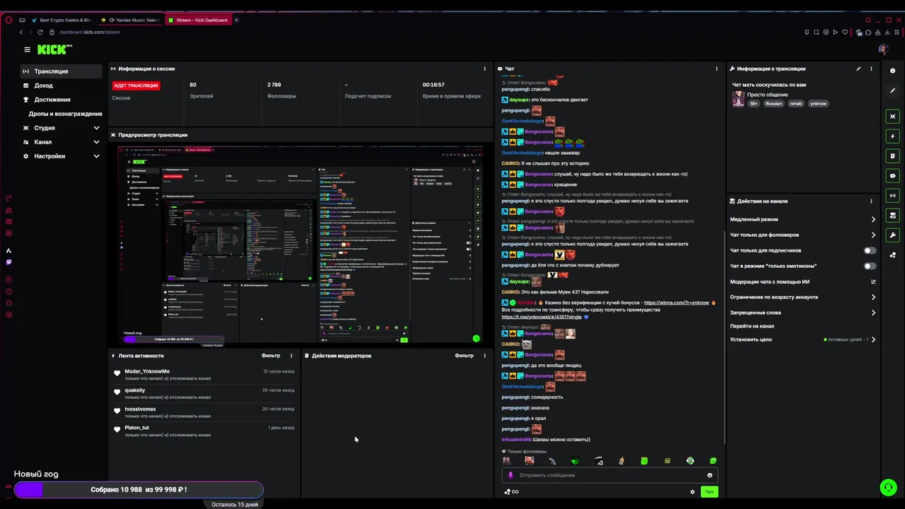Toggle Чат только для подписчиков switch

pos(870,250)
